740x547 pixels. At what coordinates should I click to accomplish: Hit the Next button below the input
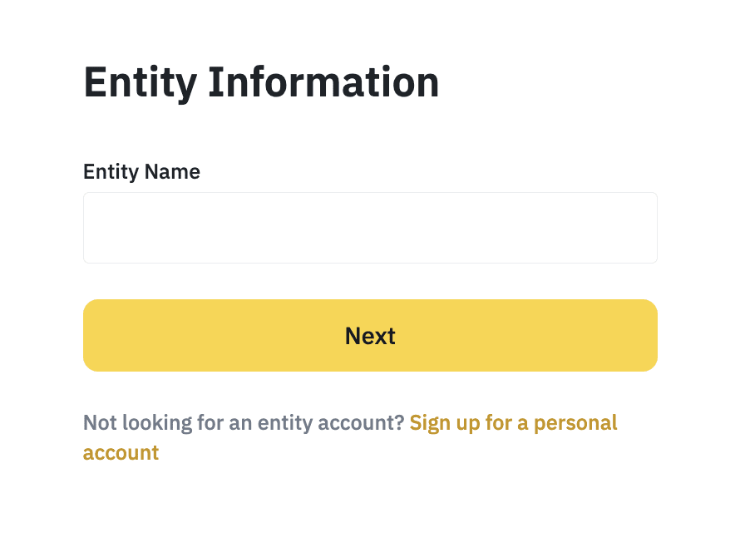[x=370, y=336]
